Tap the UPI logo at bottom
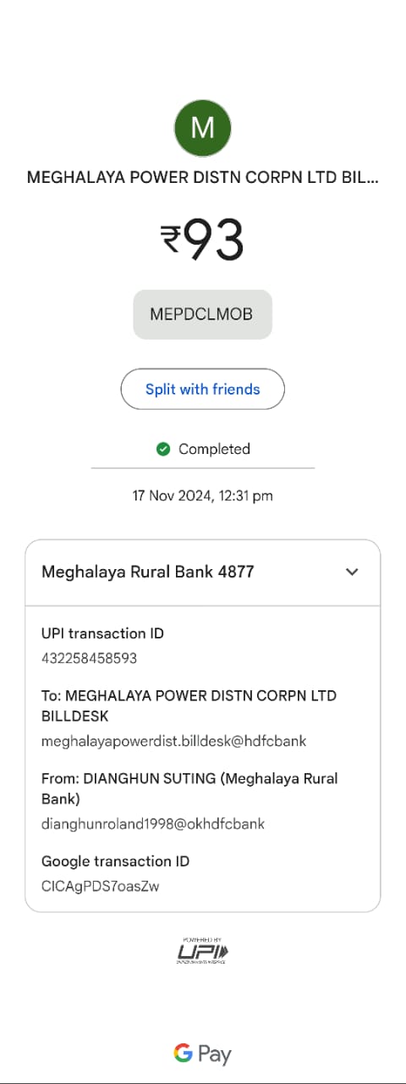Viewport: 406px width, 1084px height. 203,950
